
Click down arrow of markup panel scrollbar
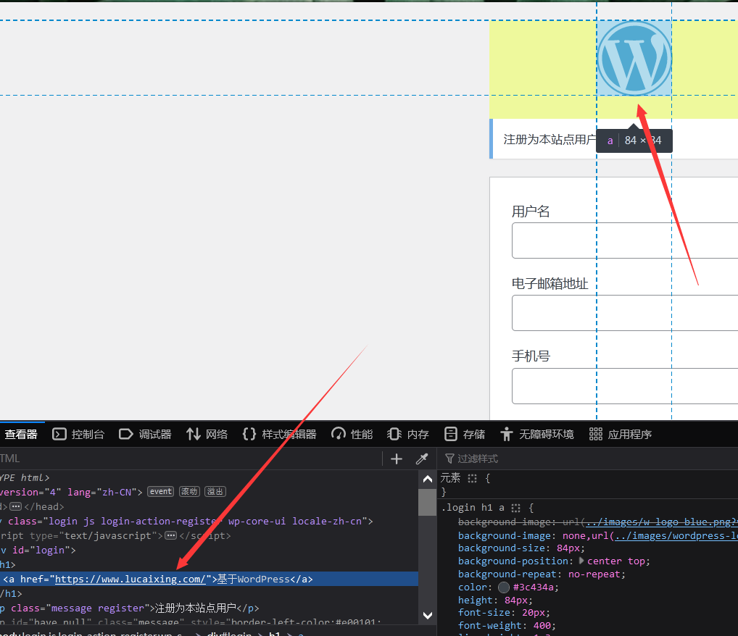tap(428, 615)
